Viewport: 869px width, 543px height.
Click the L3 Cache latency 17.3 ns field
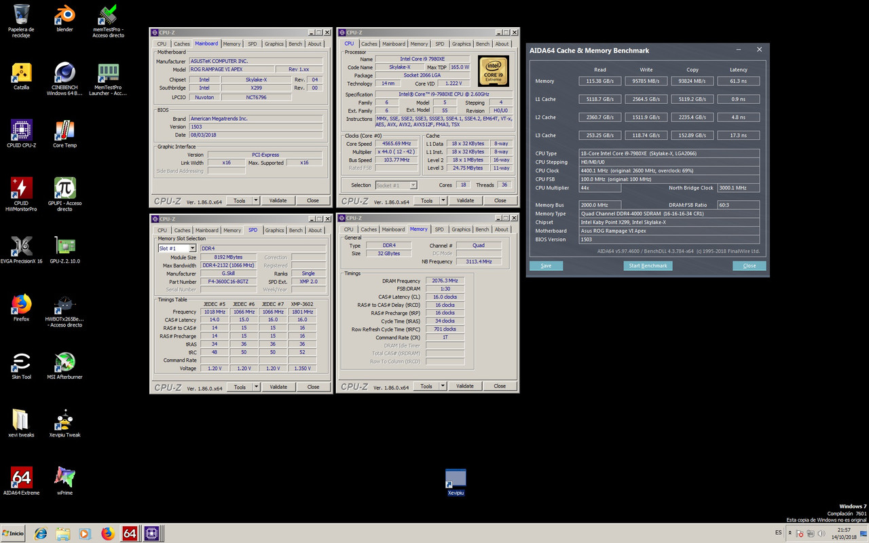(x=739, y=135)
